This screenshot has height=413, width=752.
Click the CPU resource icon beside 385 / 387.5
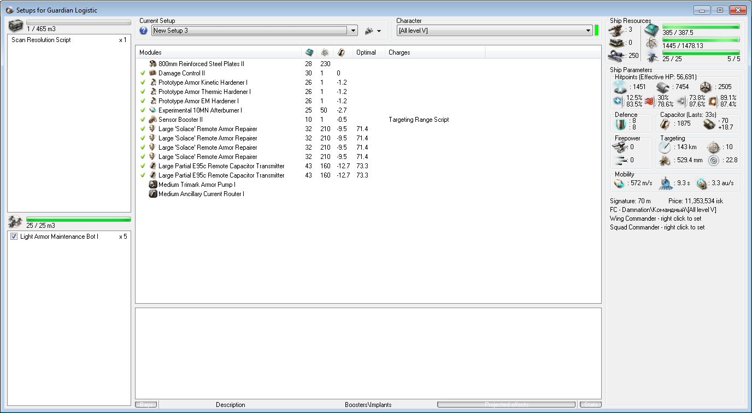[x=651, y=29]
